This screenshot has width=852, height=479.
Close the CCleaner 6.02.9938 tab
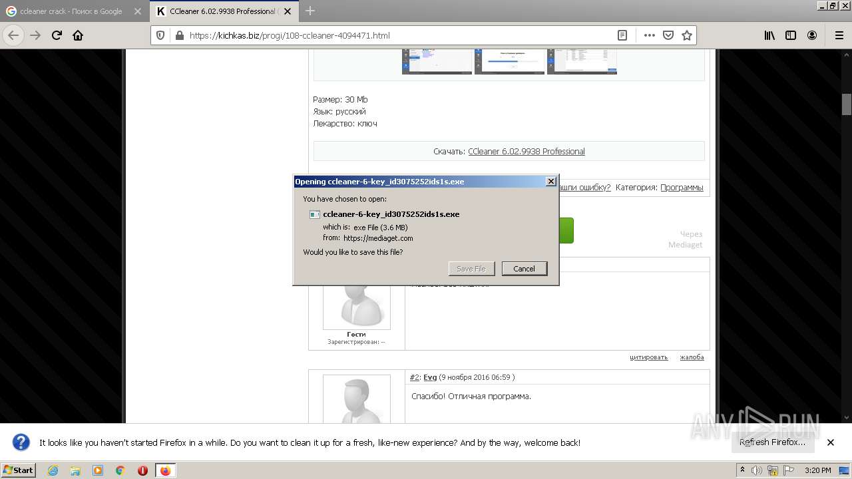288,11
